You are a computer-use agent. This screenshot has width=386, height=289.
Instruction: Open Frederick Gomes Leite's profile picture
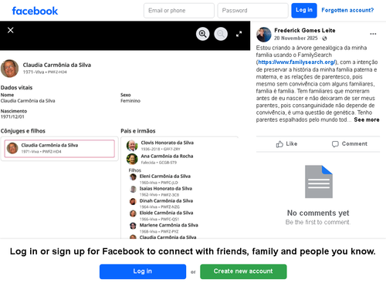(264, 35)
